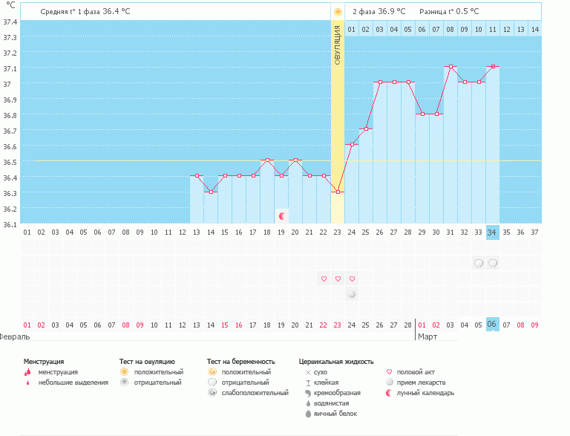
Task: Click the heart icon on cycle day 23
Action: (x=338, y=279)
